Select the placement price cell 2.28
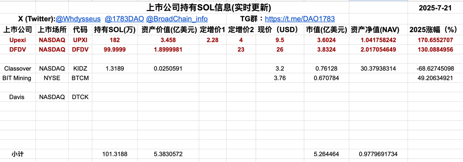 [x=213, y=40]
